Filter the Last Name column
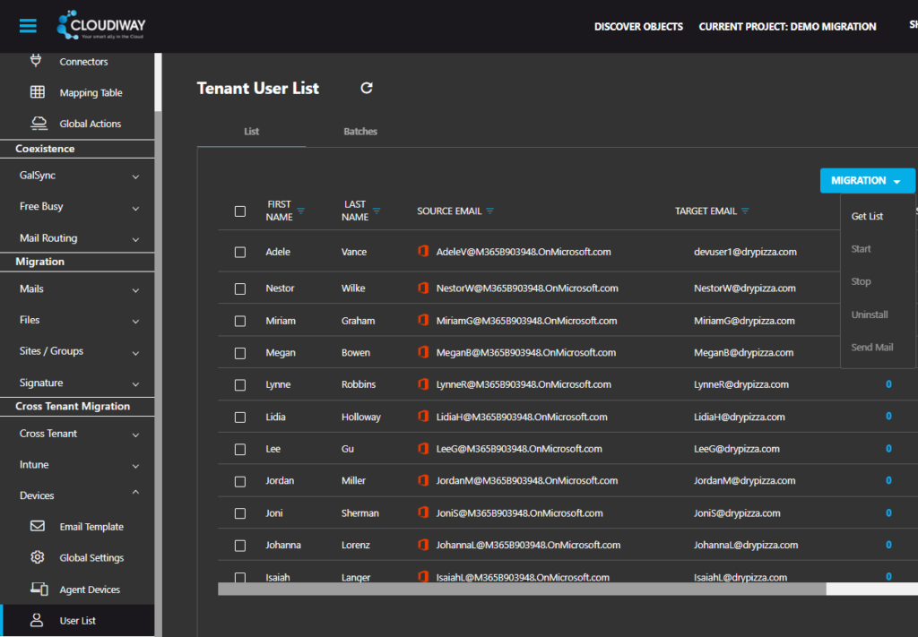 pos(377,211)
